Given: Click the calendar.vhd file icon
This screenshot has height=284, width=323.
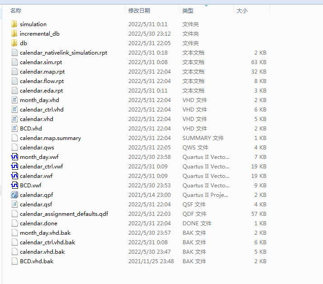Looking at the screenshot, I should (14, 119).
